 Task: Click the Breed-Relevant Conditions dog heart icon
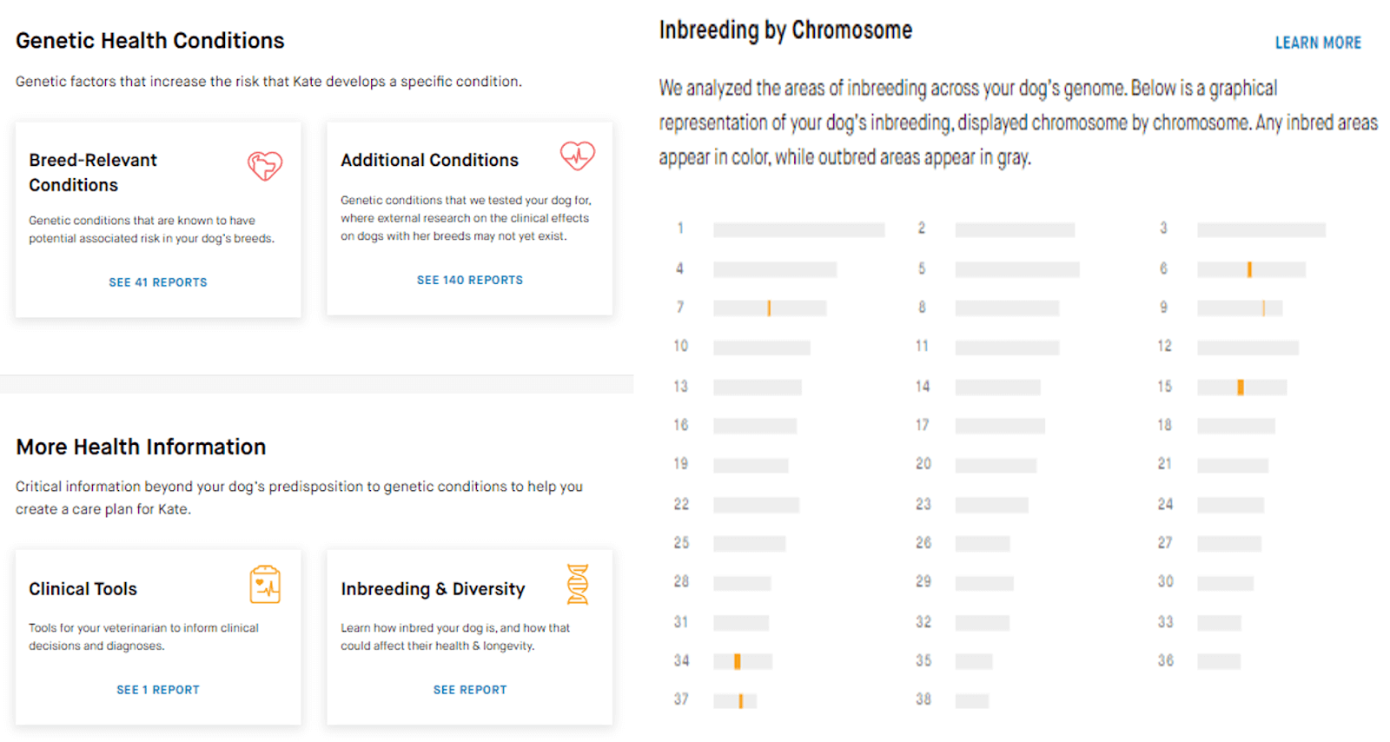(265, 165)
